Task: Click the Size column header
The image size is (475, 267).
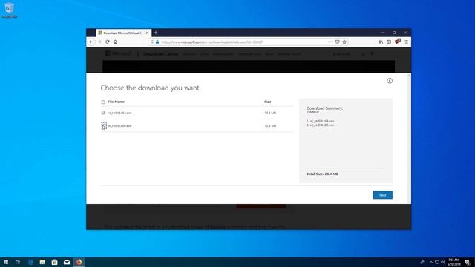Action: tap(267, 102)
